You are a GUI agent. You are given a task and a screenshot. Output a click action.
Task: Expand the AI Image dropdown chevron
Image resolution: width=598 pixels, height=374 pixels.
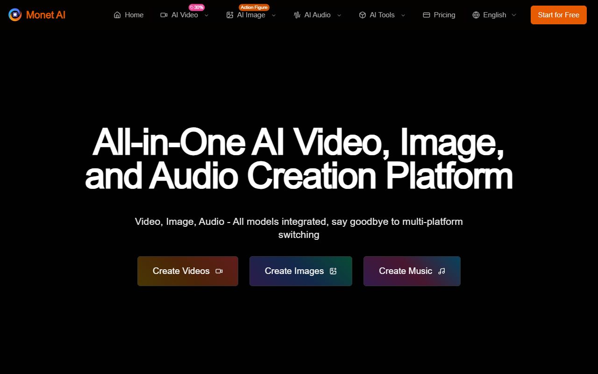click(274, 15)
